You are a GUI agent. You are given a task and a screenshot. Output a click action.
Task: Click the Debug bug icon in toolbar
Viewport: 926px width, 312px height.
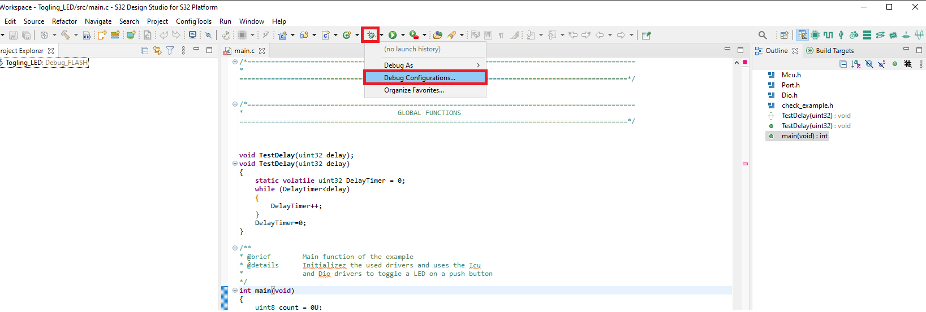point(371,35)
